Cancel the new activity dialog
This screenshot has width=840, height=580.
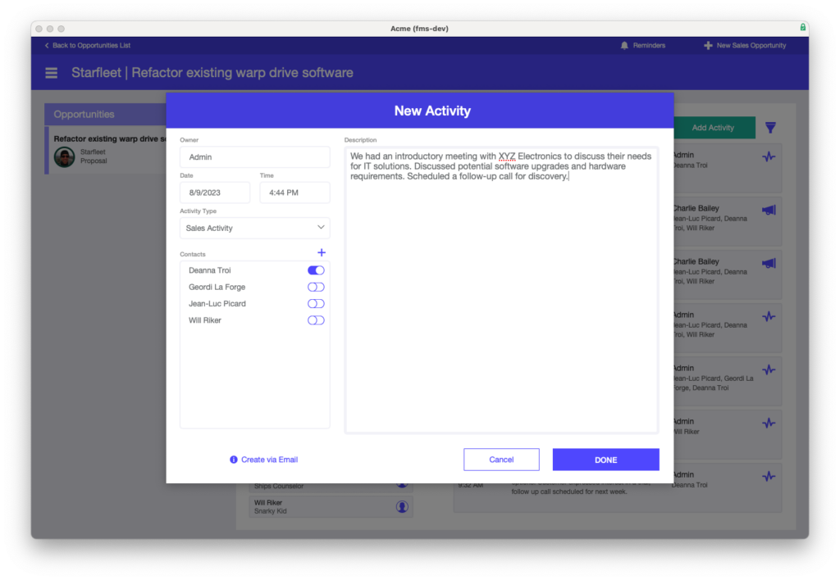(x=501, y=460)
